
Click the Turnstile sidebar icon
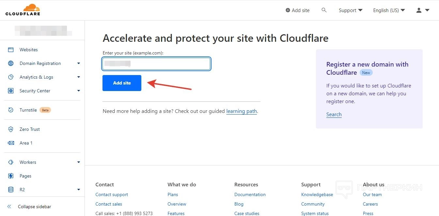(11, 110)
